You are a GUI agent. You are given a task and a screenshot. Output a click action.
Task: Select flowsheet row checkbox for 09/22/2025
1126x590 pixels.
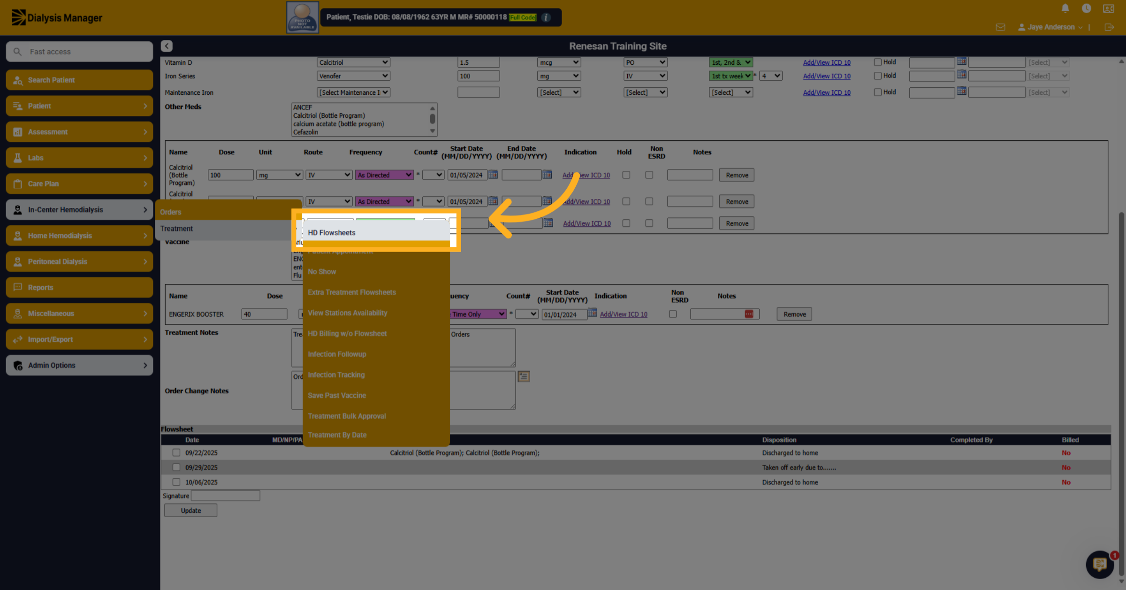click(176, 452)
